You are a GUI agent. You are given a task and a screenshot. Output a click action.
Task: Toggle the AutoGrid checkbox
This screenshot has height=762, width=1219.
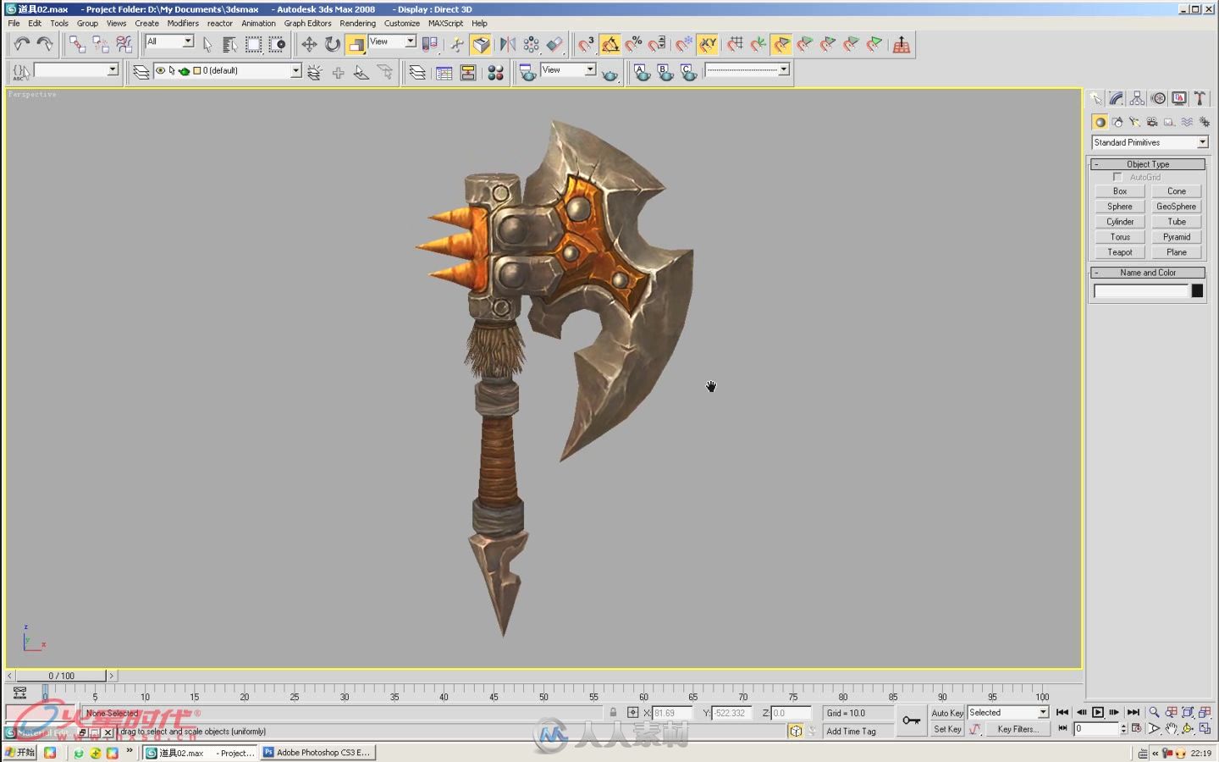1117,177
